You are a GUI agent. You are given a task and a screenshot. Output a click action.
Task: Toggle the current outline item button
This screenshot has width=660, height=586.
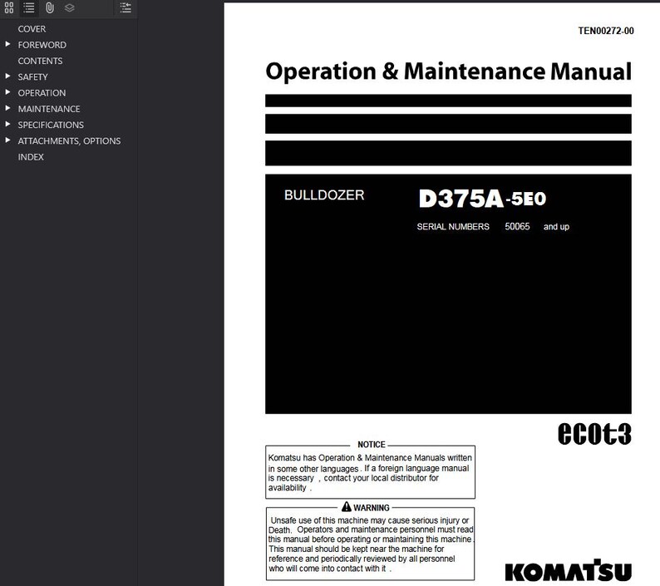126,7
